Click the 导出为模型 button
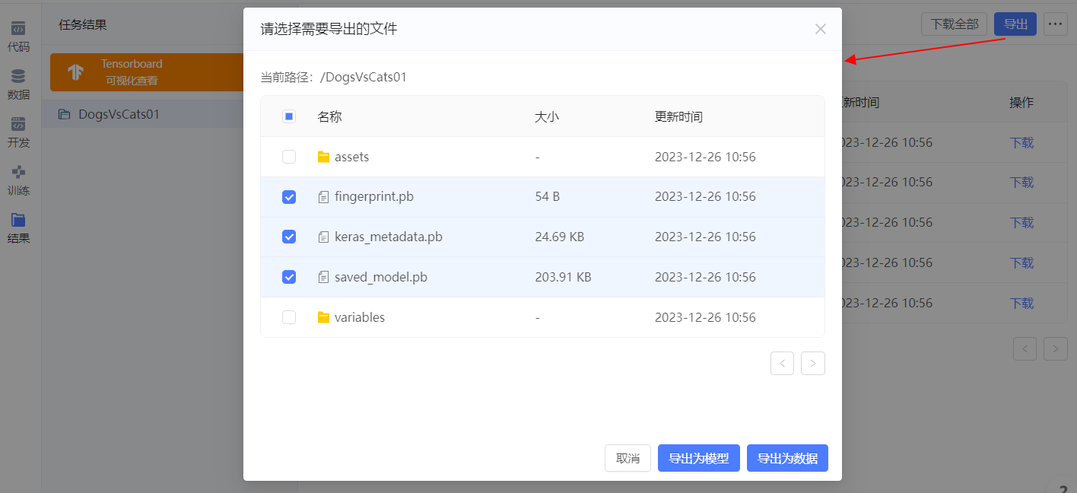 pyautogui.click(x=699, y=458)
